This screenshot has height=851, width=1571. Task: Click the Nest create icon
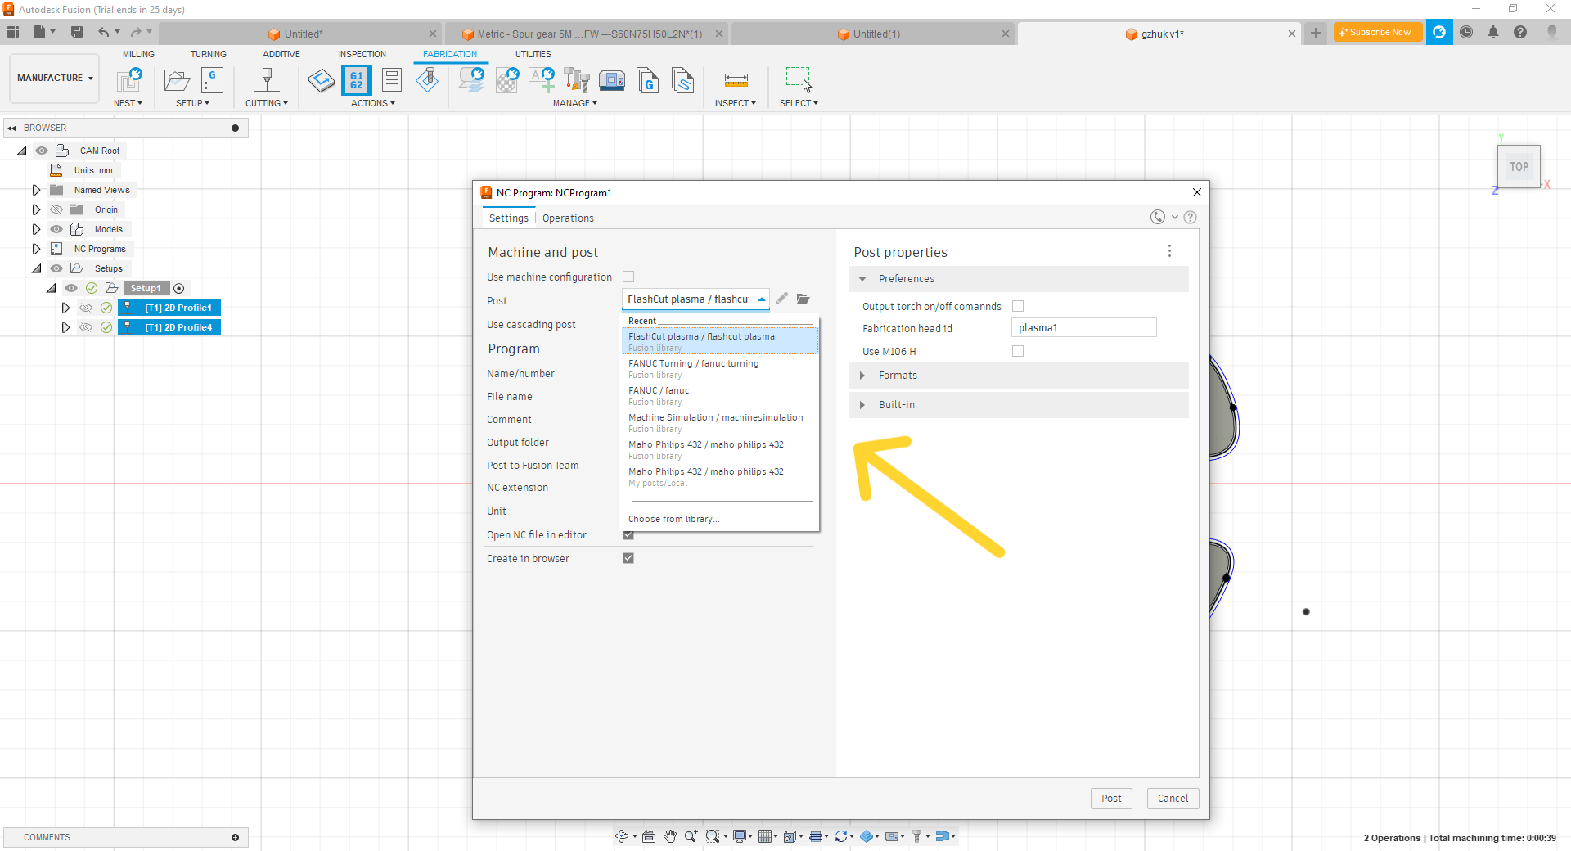click(x=128, y=80)
